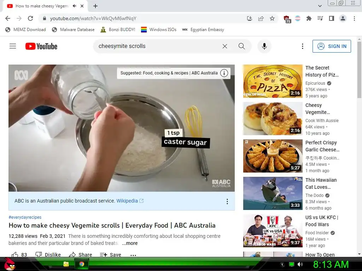Image resolution: width=362 pixels, height=271 pixels.
Task: Click the search field with cheesymite scrolls
Action: coord(157,46)
